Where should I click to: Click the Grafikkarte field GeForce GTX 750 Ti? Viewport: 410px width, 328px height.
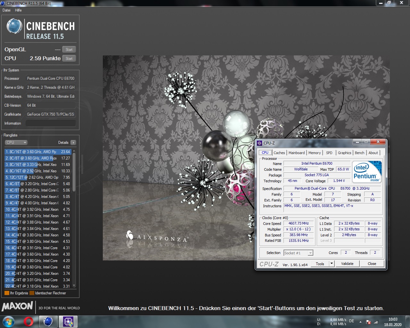pos(51,114)
